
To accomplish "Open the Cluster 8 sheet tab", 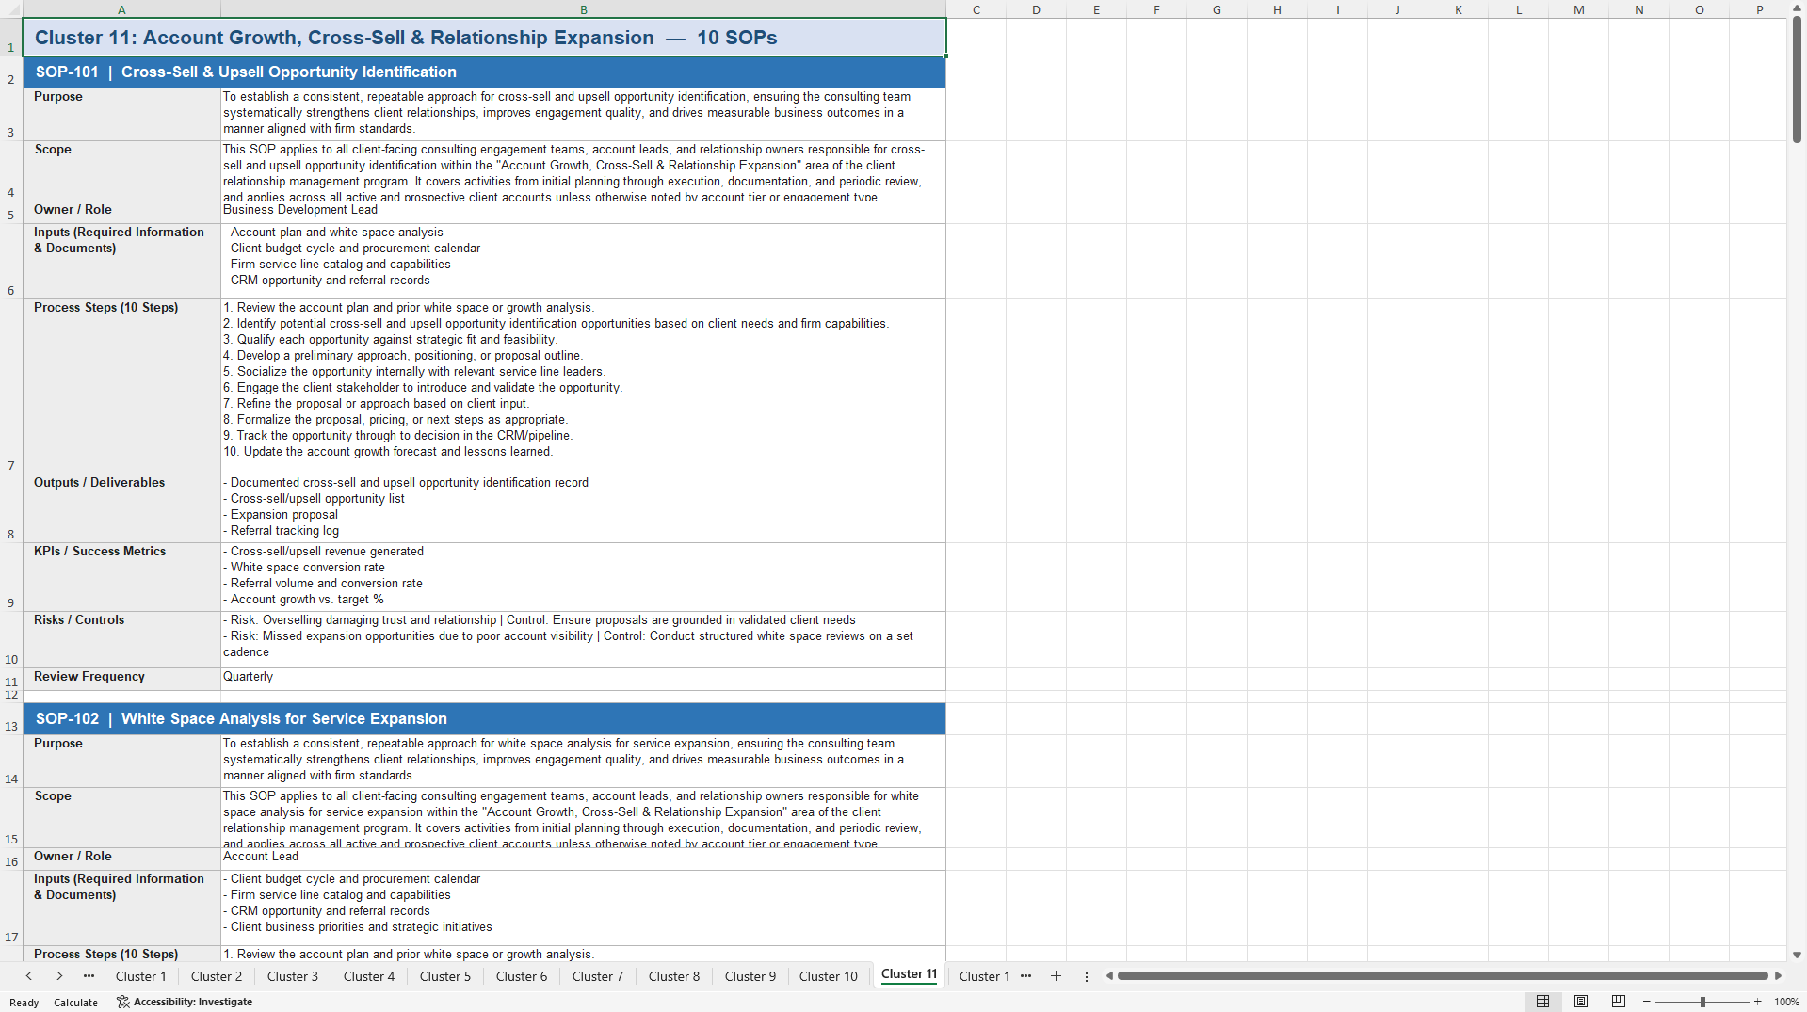I will [674, 976].
